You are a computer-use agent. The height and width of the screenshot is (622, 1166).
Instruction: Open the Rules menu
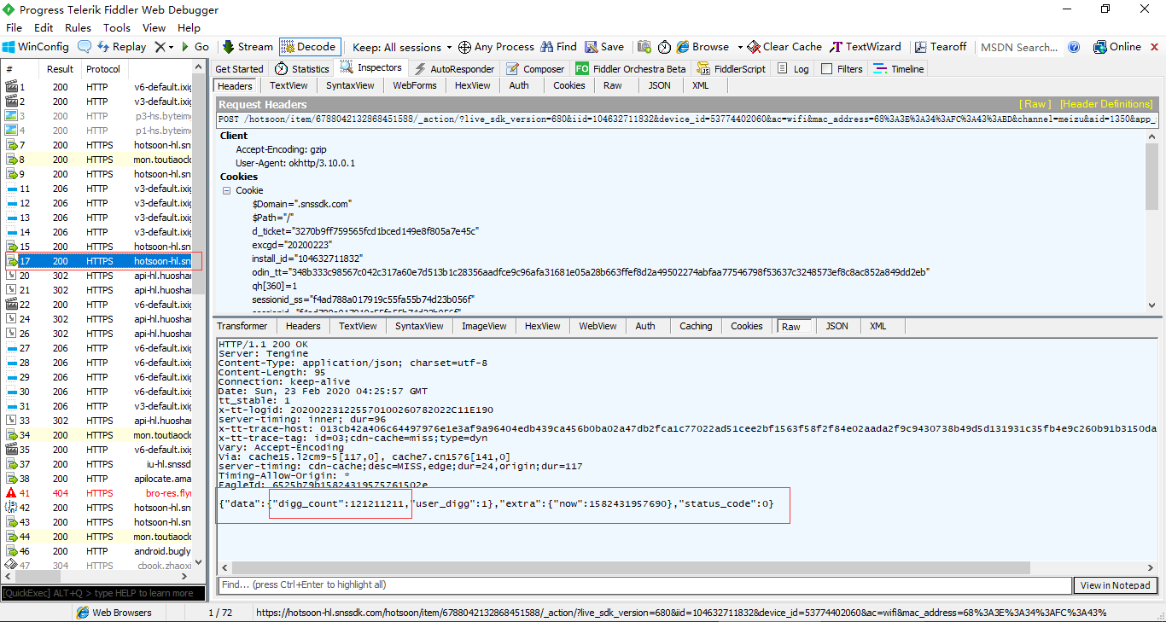[78, 28]
